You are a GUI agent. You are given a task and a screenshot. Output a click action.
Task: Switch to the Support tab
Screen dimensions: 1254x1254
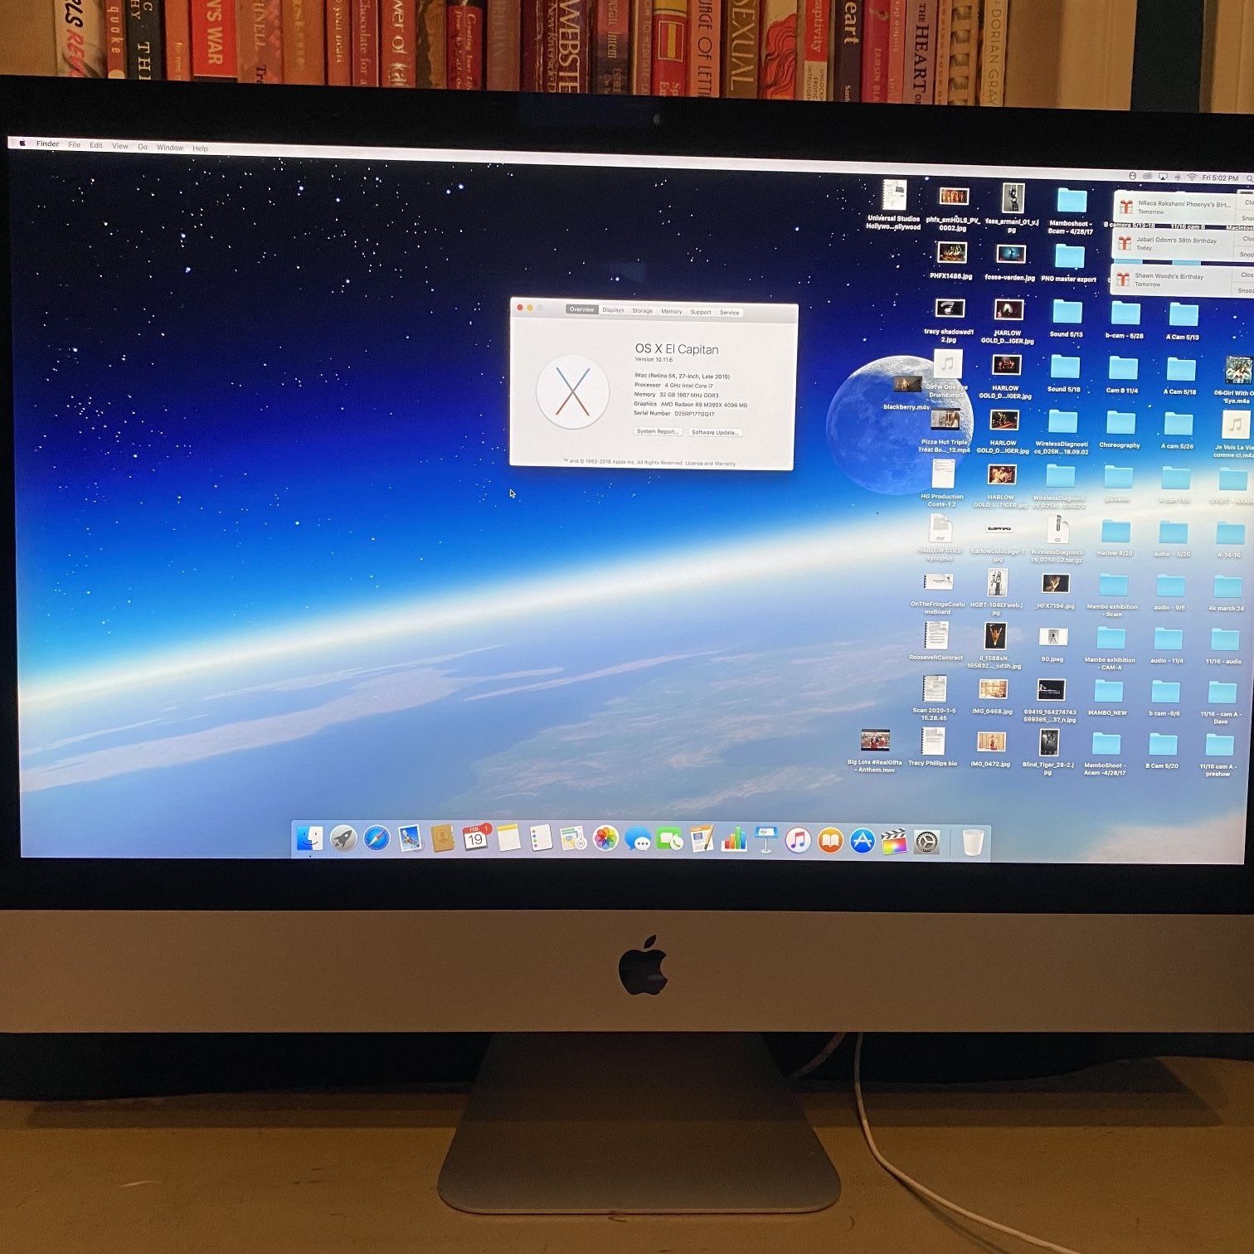click(x=701, y=313)
